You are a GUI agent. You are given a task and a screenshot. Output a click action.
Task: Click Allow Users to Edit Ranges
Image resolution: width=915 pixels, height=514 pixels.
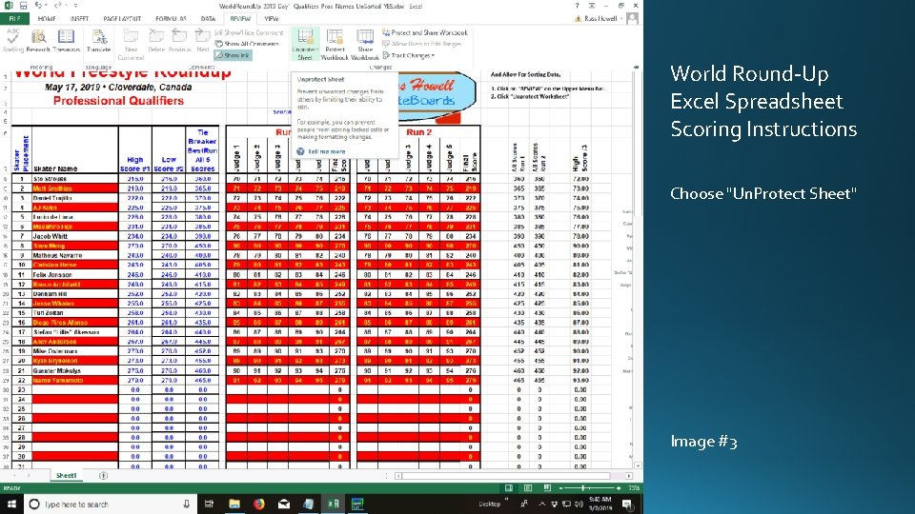point(422,44)
